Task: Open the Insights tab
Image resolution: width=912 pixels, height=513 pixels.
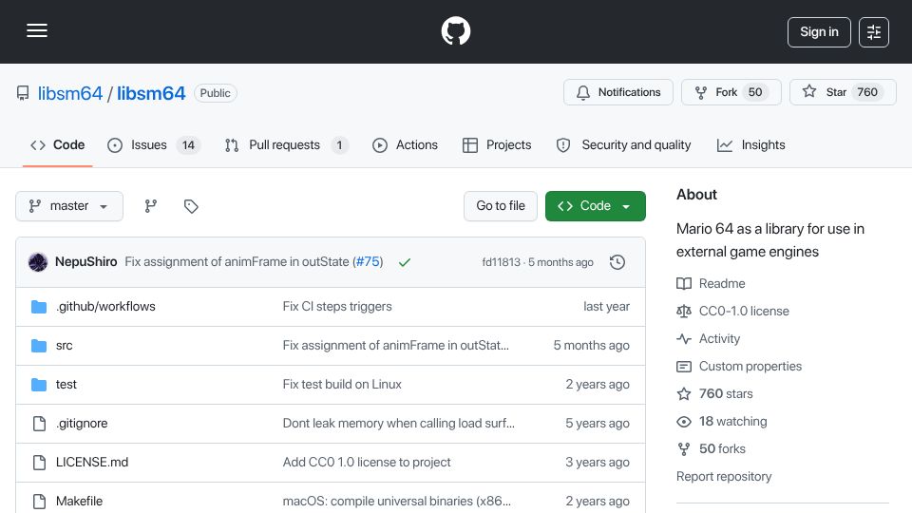Action: (750, 144)
